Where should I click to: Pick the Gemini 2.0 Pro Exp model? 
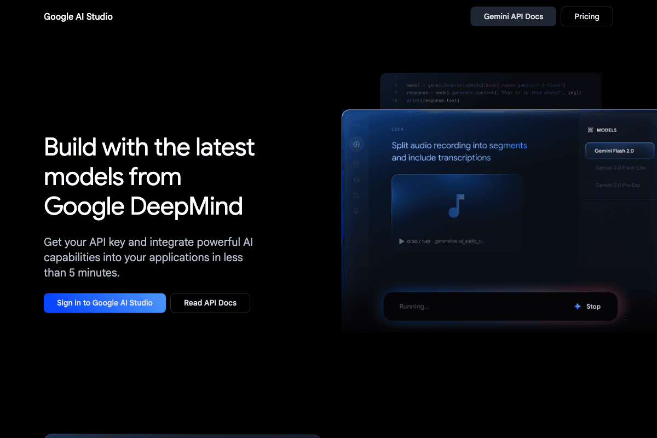point(618,186)
